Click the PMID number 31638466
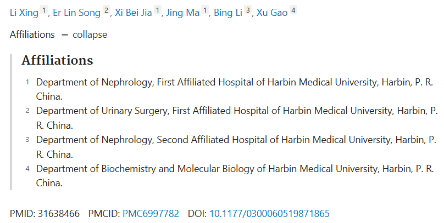Screen dimensions: 444x223 click(x=59, y=213)
